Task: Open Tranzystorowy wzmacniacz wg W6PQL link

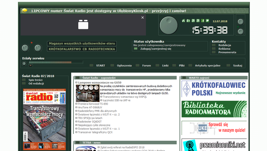Action: 125,97
